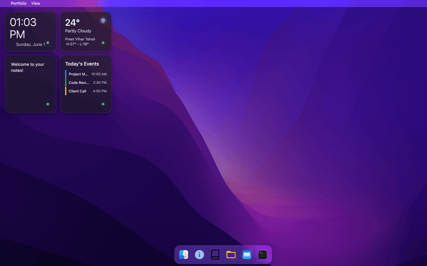Click the 'Welcome to your notes!' text
The width and height of the screenshot is (427, 266).
coord(28,67)
